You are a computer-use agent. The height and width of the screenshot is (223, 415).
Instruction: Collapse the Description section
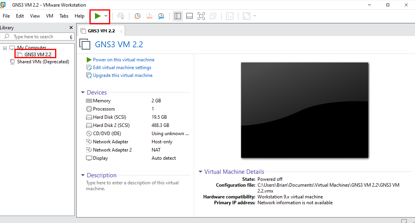tap(83, 175)
